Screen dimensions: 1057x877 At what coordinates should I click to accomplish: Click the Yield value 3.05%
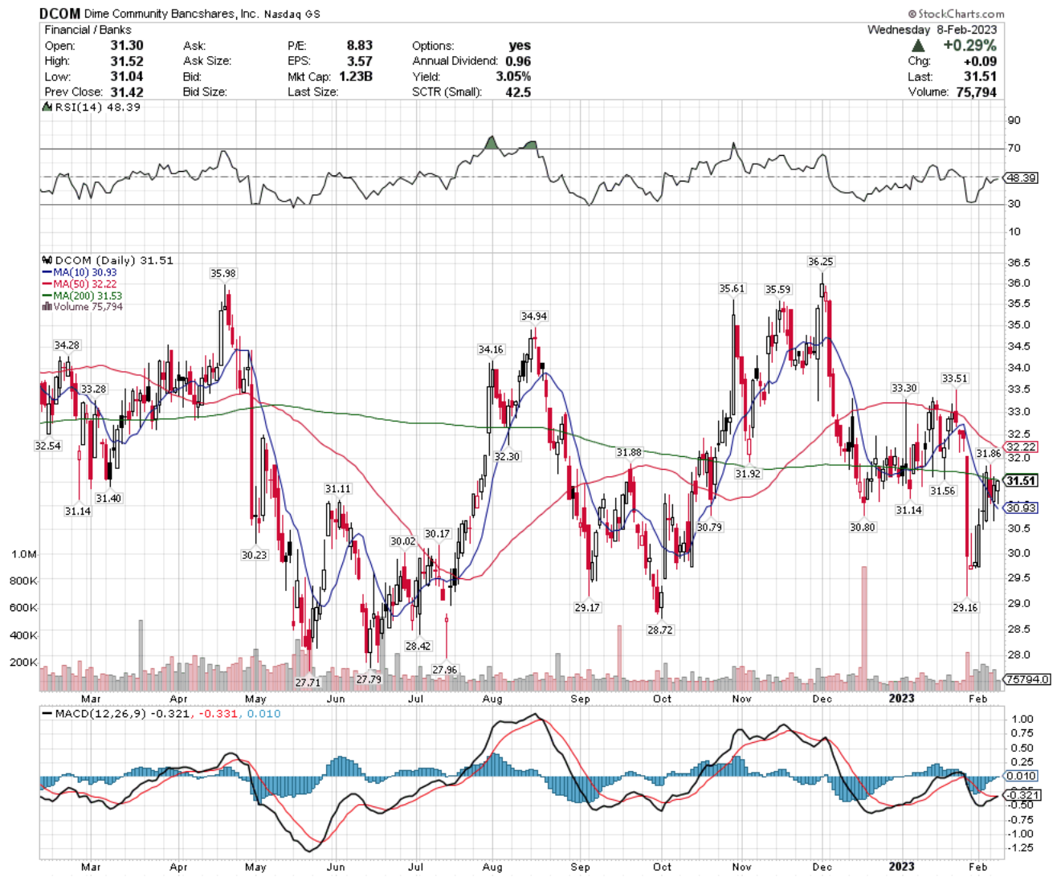513,76
